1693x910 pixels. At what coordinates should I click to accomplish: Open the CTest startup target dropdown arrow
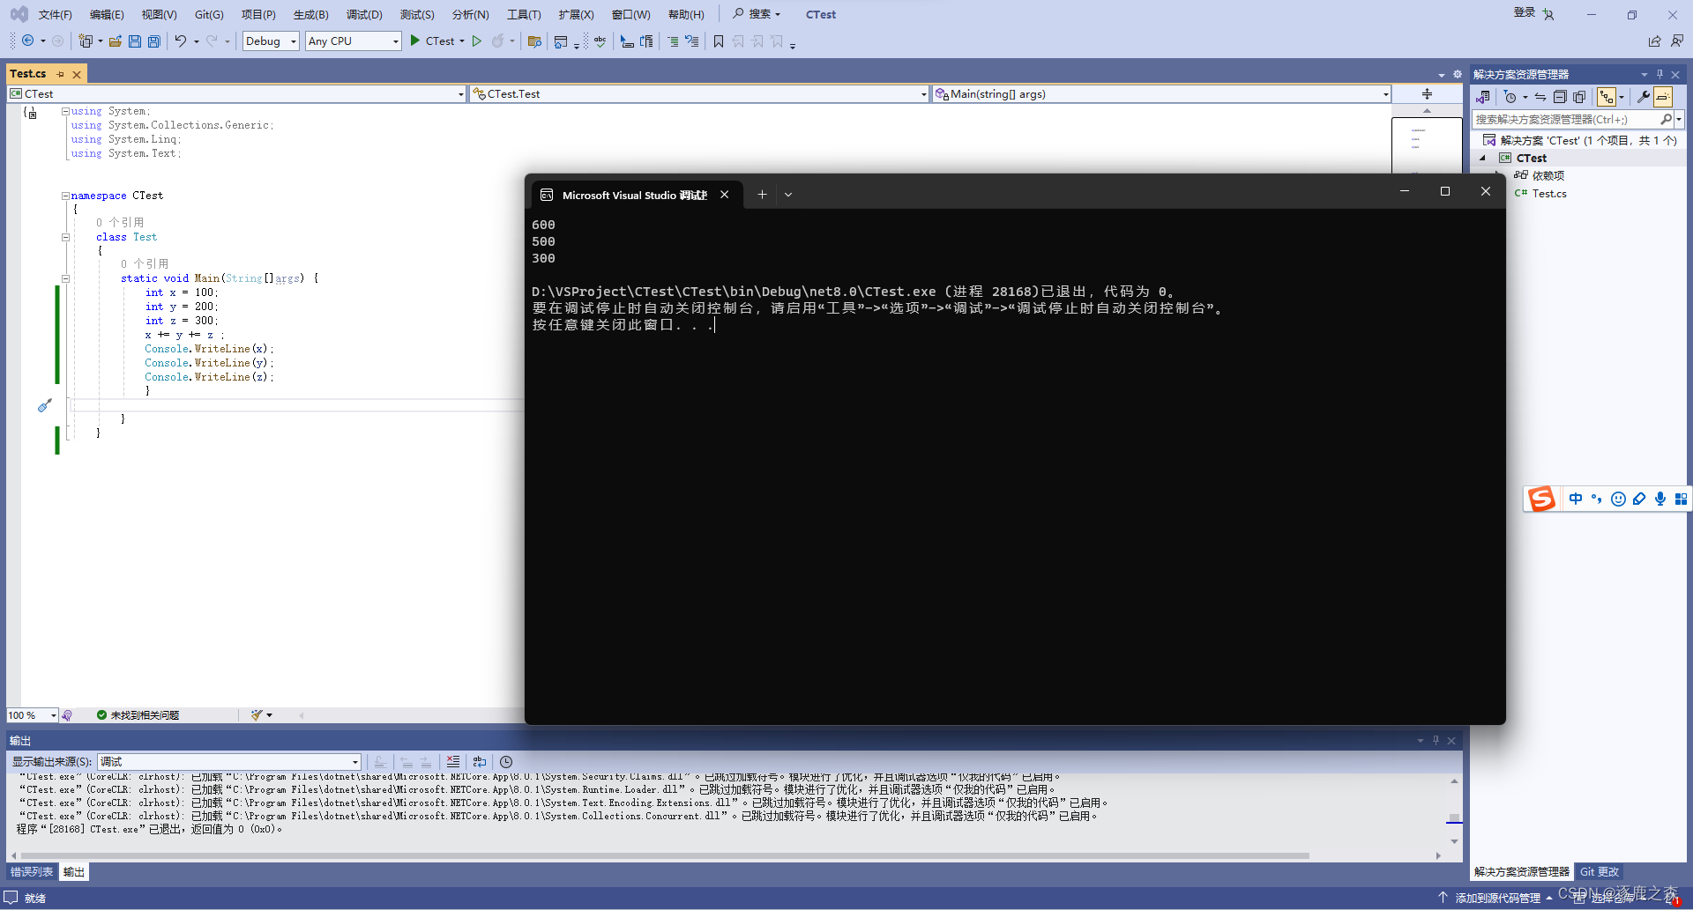462,41
